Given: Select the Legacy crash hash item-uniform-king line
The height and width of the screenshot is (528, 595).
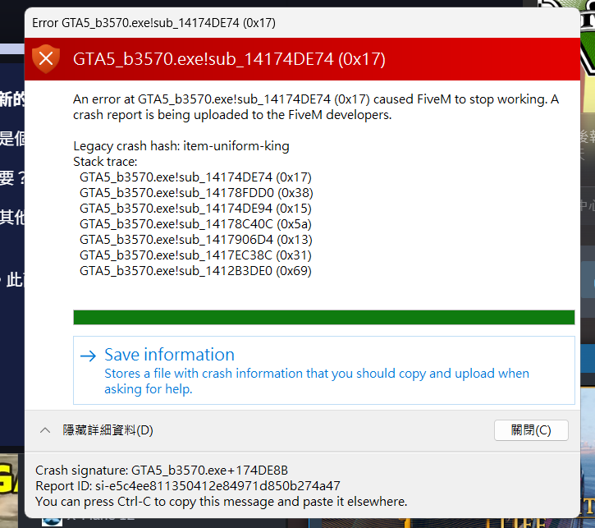Looking at the screenshot, I should coord(181,146).
